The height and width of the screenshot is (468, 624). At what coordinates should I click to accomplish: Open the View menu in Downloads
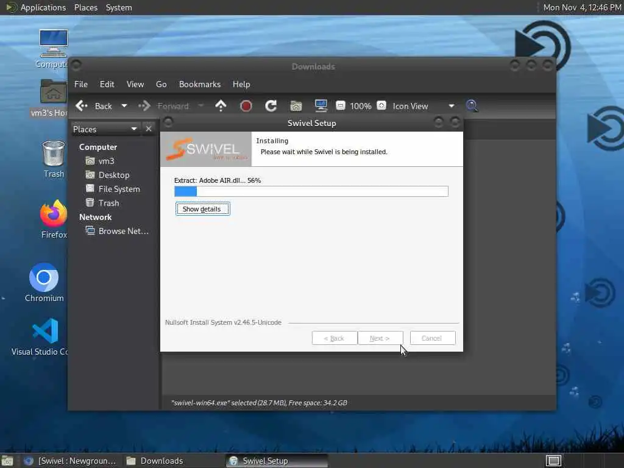click(x=135, y=84)
